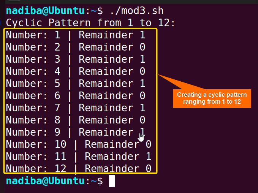This screenshot has height=193, width=258.
Task: Click the Number: 8 output line
Action: point(76,120)
